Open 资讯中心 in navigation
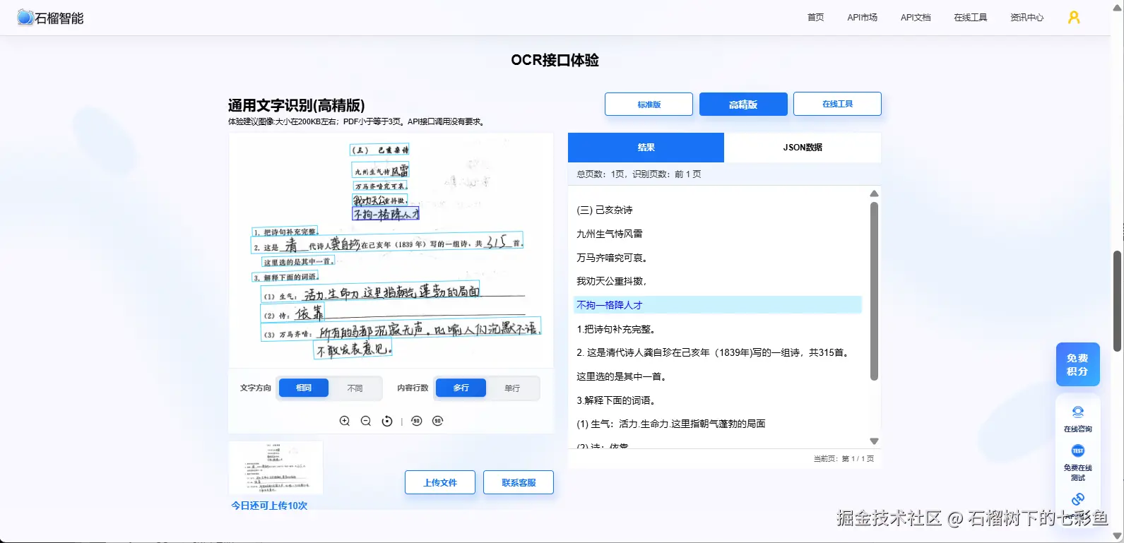 [x=1027, y=18]
